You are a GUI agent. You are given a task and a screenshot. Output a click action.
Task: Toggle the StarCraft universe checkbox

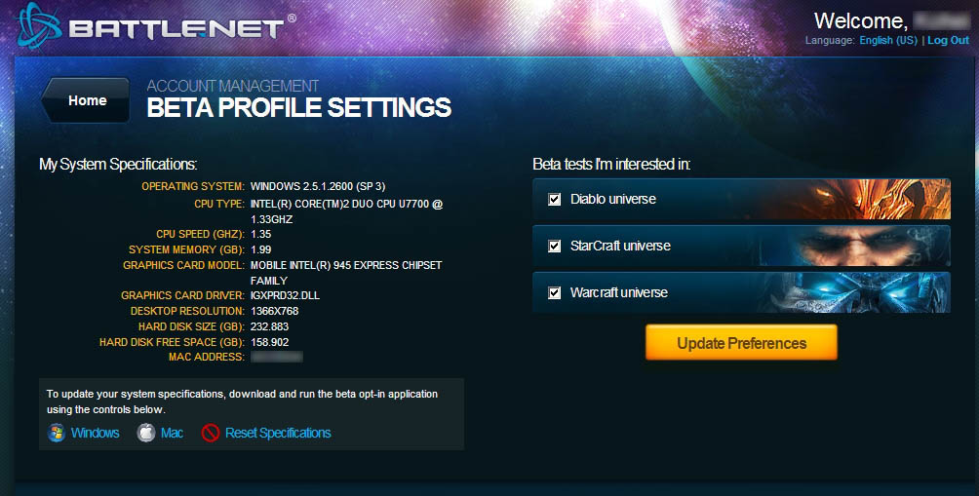click(x=555, y=247)
